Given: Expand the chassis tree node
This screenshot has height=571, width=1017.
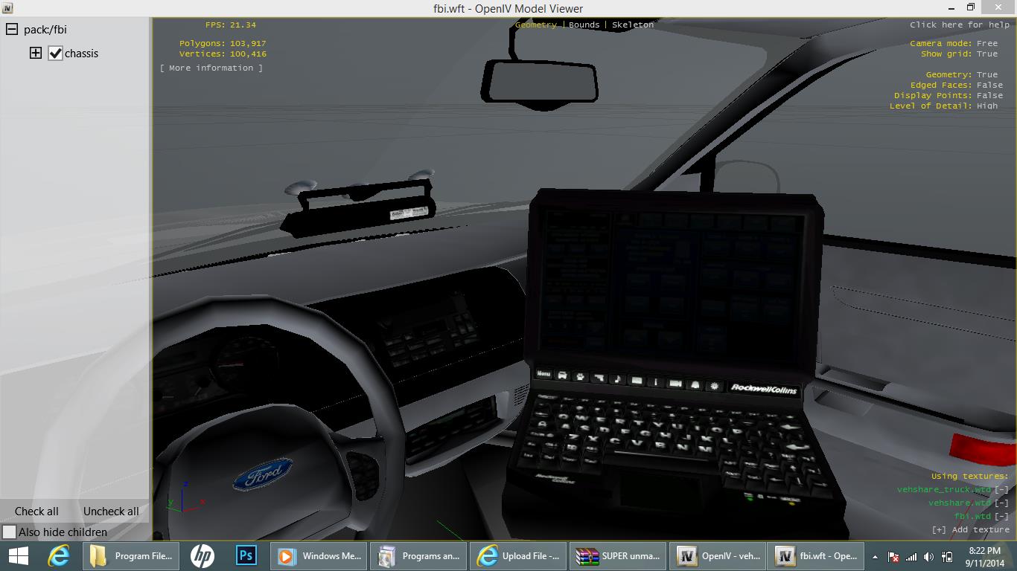Looking at the screenshot, I should (x=35, y=54).
